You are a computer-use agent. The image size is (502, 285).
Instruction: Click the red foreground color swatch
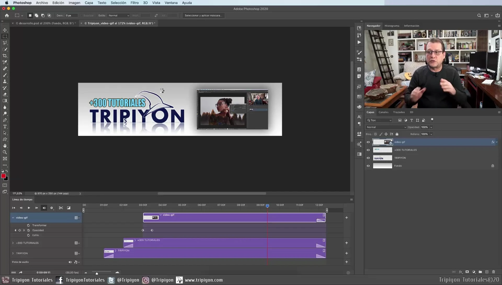[x=3, y=176]
